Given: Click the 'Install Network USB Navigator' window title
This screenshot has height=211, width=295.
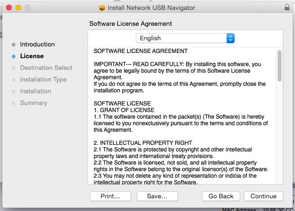Looking at the screenshot, I should (151, 8).
